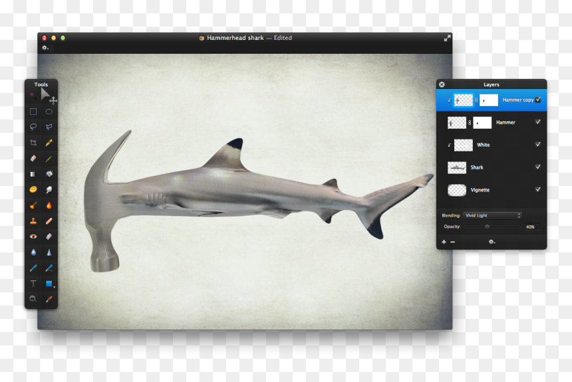Select the Smudge finger tool

[x=49, y=189]
